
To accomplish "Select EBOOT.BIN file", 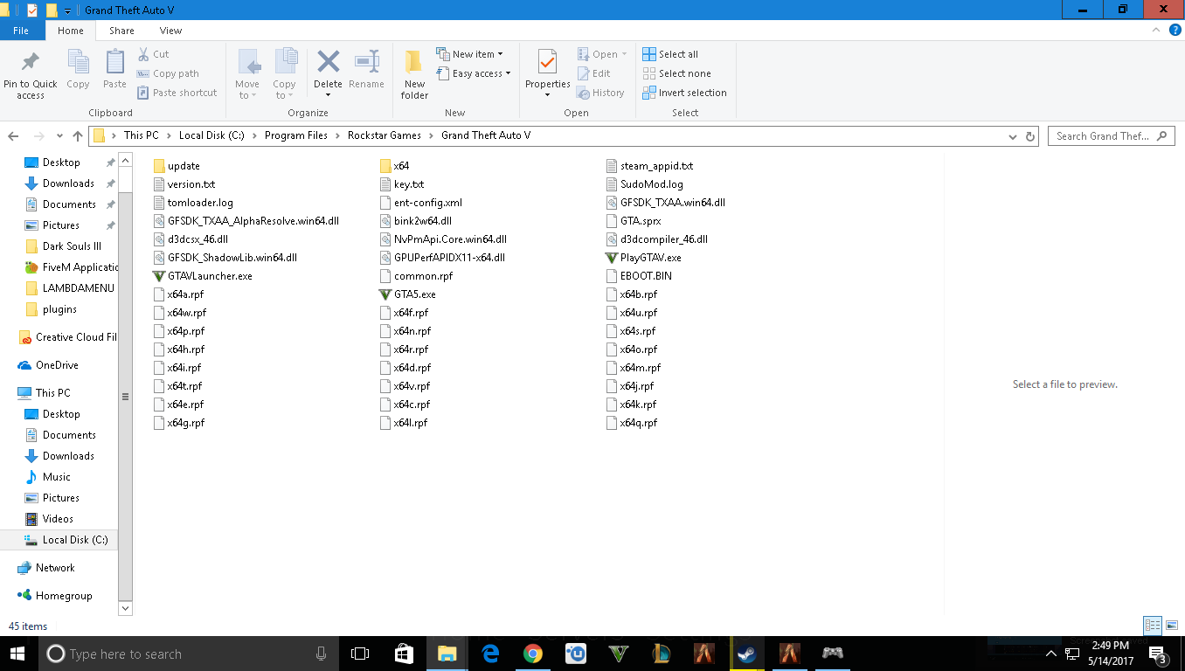I will (638, 276).
